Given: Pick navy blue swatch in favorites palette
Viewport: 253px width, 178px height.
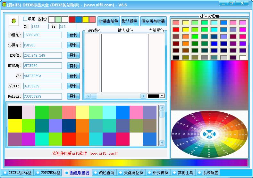Looking at the screenshot, I should [x=69, y=126].
